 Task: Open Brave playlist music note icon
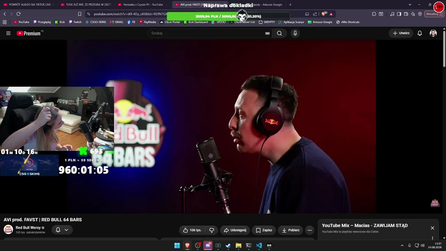392,14
